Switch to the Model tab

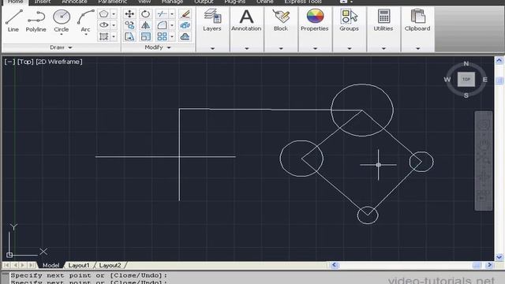pos(50,265)
